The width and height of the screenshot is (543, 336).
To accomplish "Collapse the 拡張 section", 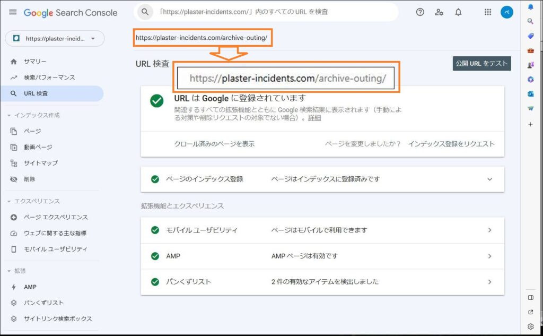I will (x=9, y=271).
